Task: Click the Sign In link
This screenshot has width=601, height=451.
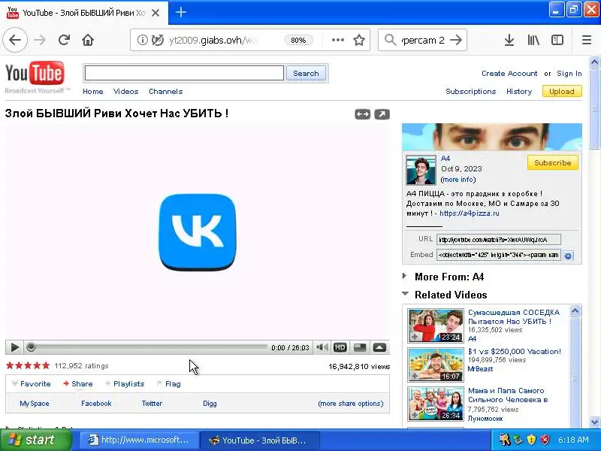Action: (569, 73)
